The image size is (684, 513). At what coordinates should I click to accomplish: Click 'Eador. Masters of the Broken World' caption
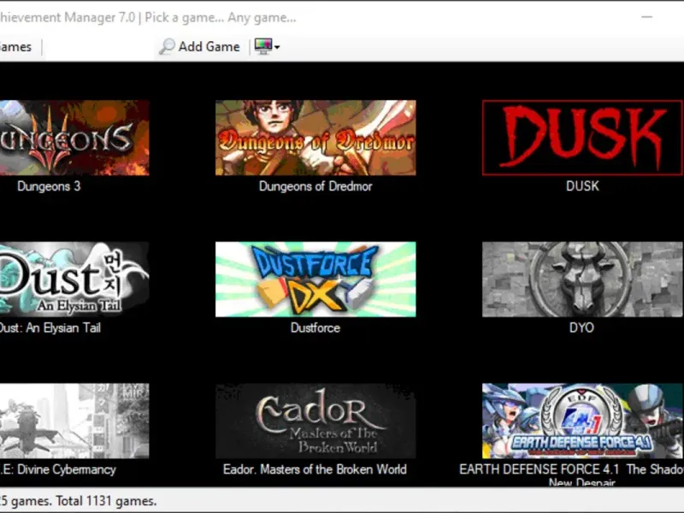(315, 469)
